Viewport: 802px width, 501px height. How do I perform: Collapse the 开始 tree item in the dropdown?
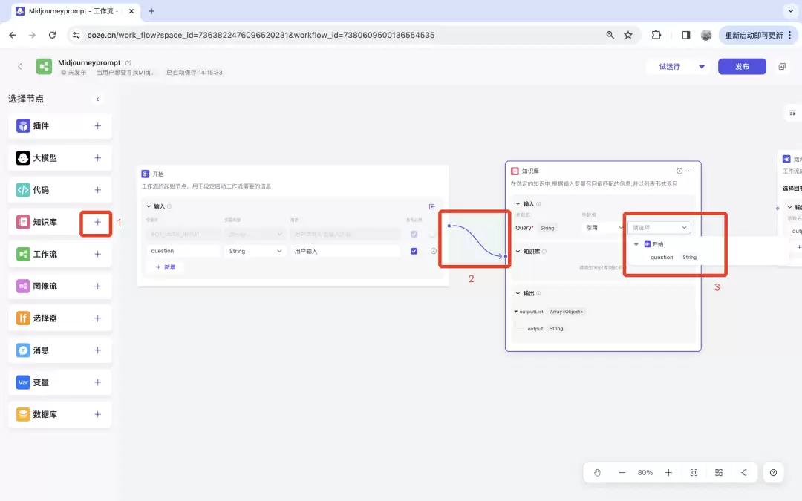636,244
